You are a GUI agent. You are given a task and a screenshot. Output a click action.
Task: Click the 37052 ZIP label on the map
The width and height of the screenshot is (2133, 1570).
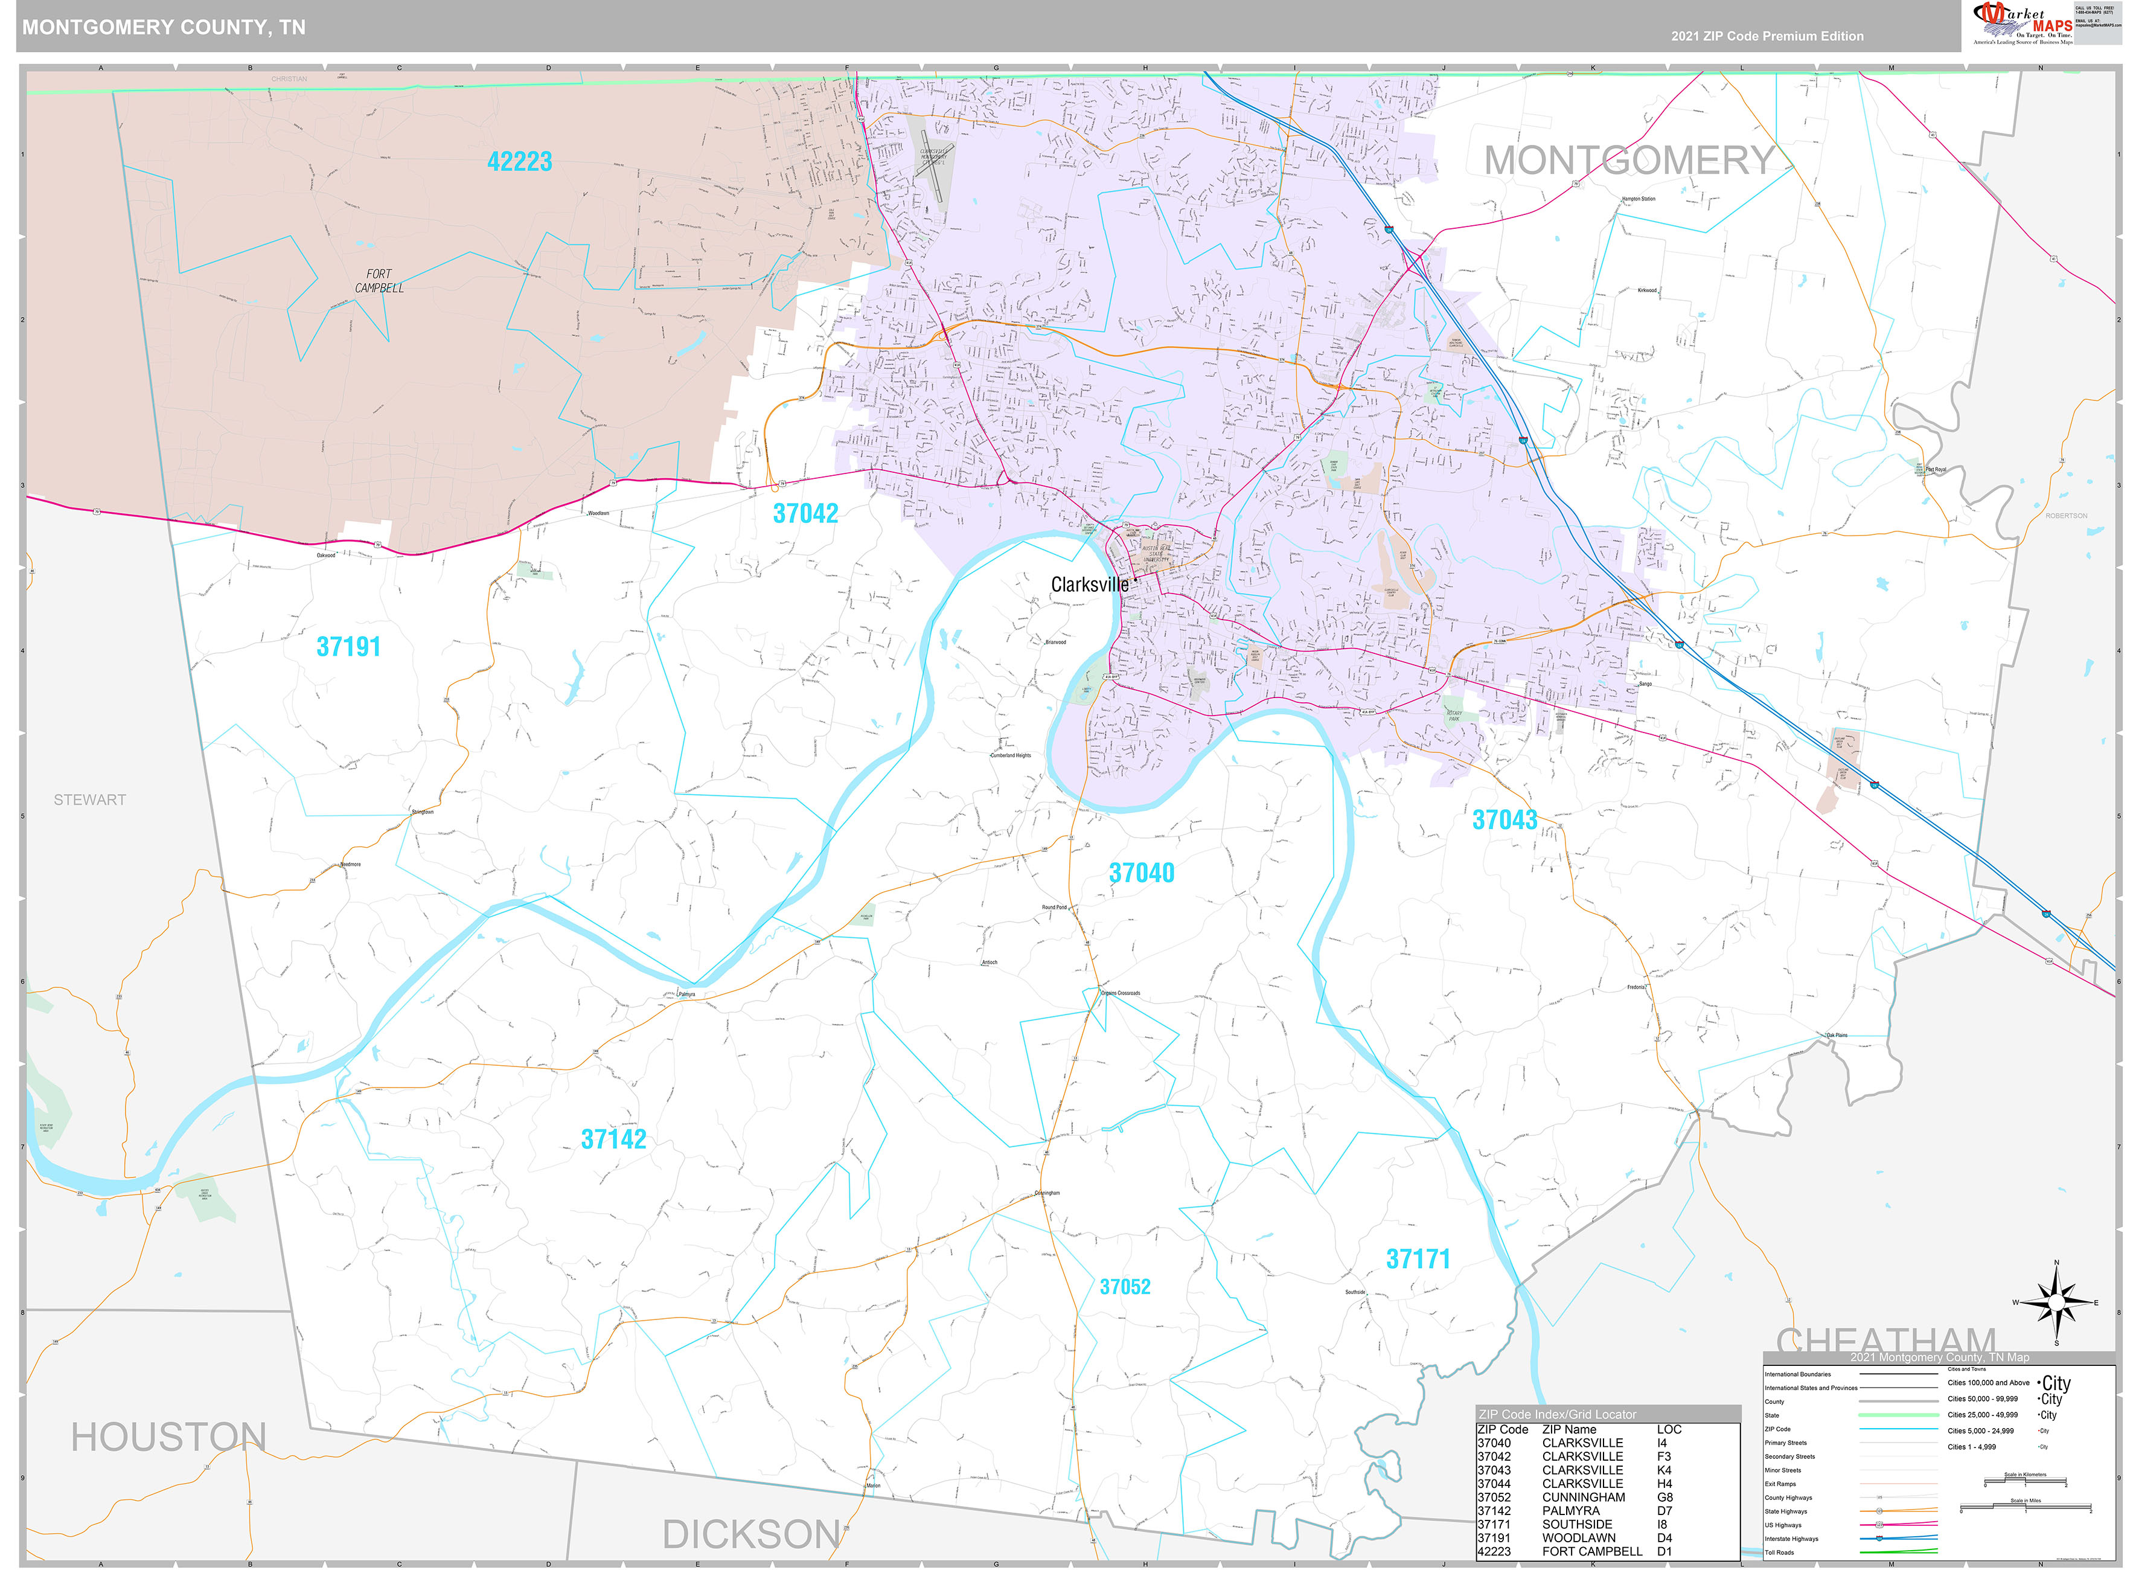(1125, 1287)
